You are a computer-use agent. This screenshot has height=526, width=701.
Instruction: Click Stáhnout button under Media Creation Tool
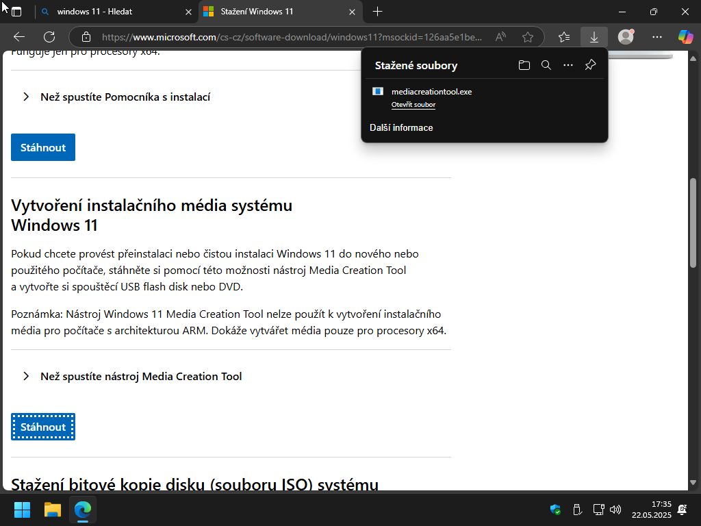click(x=43, y=427)
